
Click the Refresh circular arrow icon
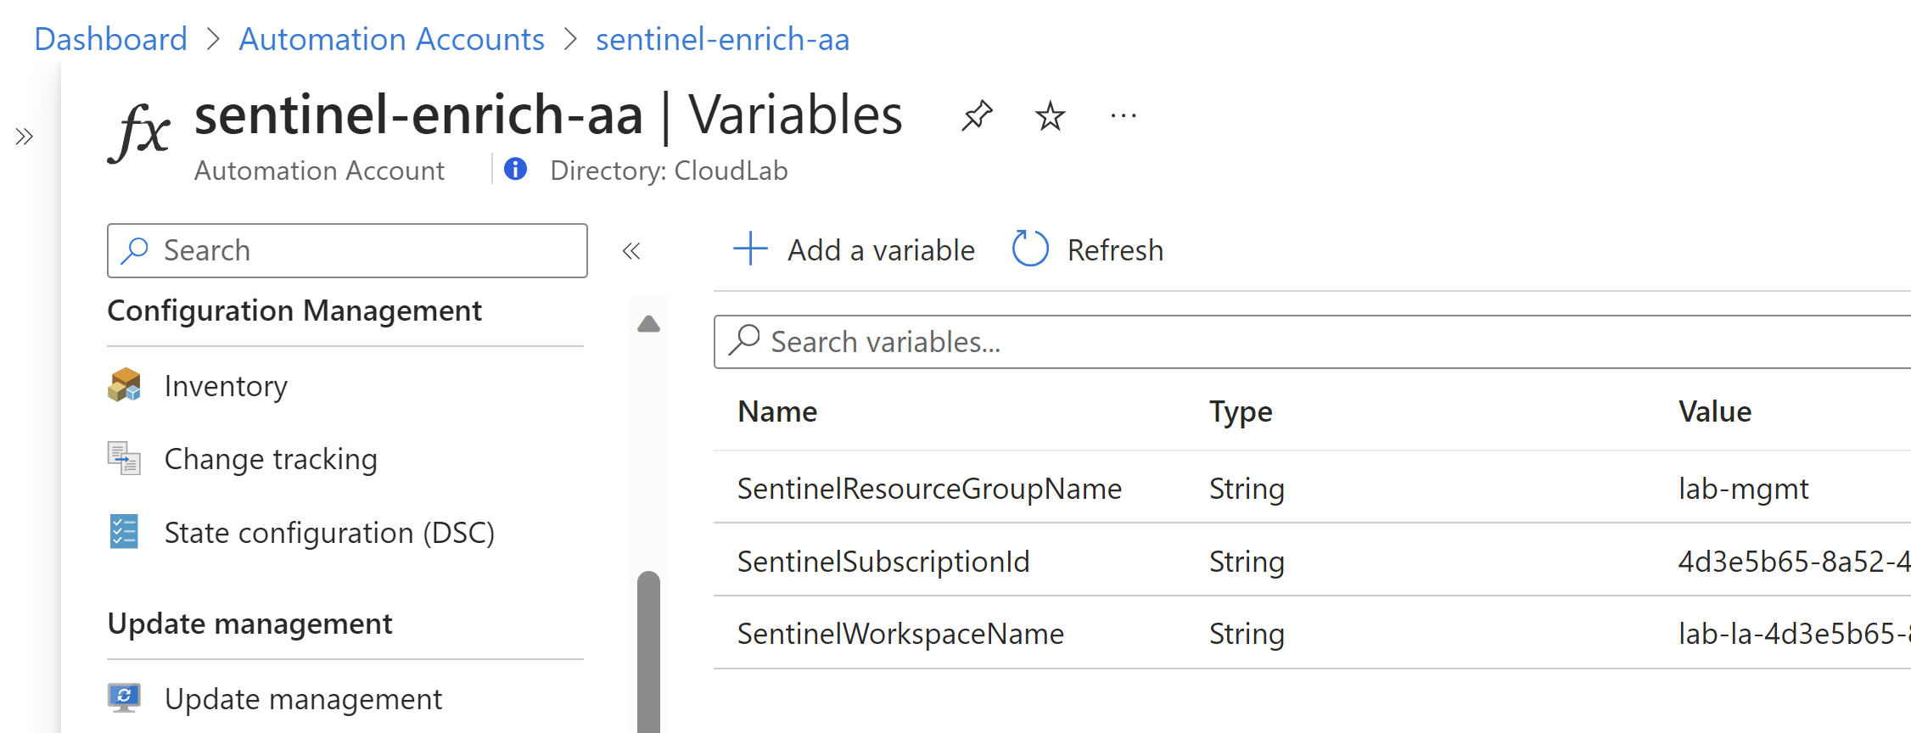point(1030,249)
